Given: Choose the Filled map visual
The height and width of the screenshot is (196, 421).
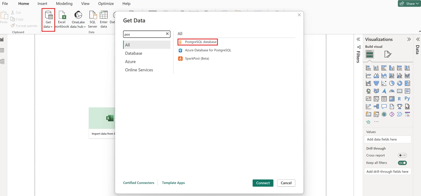Looking at the screenshot, I should click(376, 91).
